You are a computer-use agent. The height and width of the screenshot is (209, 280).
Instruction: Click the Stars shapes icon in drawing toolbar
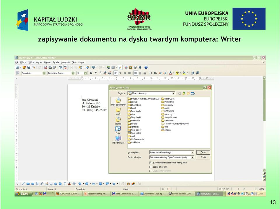click(114, 184)
